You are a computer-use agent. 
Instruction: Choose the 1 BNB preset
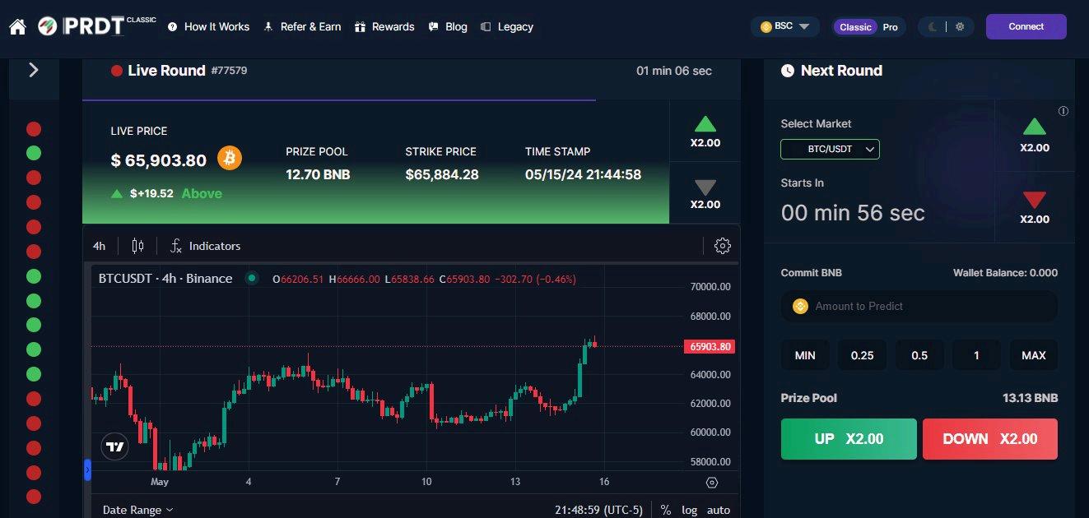click(x=976, y=355)
